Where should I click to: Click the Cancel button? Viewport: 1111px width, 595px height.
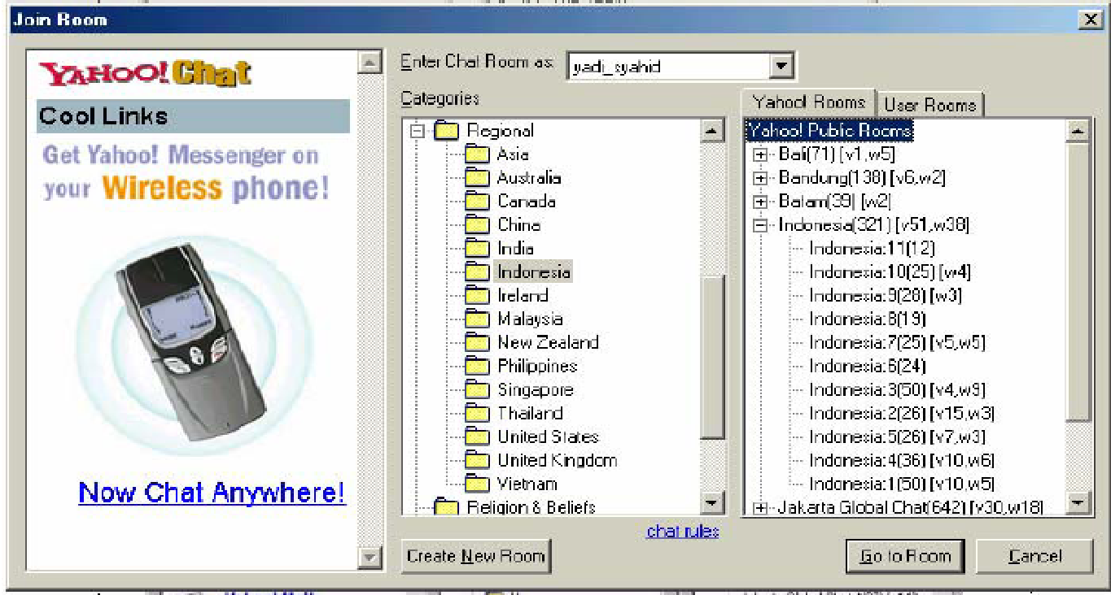[x=1034, y=556]
